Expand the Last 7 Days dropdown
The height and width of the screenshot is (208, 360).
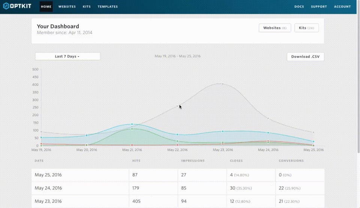pos(67,56)
